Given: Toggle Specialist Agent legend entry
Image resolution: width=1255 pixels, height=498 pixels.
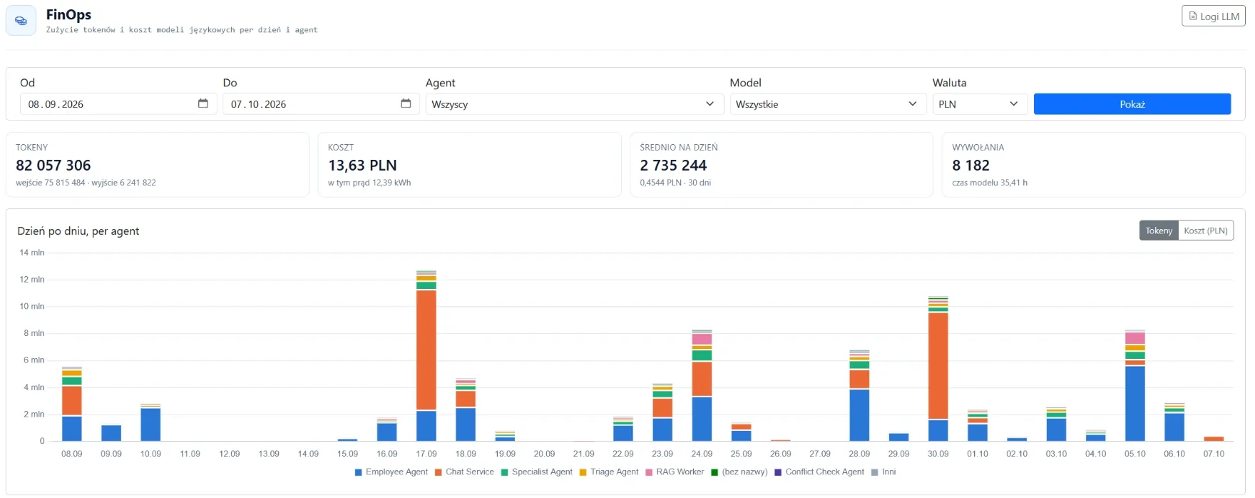Looking at the screenshot, I should pyautogui.click(x=537, y=472).
